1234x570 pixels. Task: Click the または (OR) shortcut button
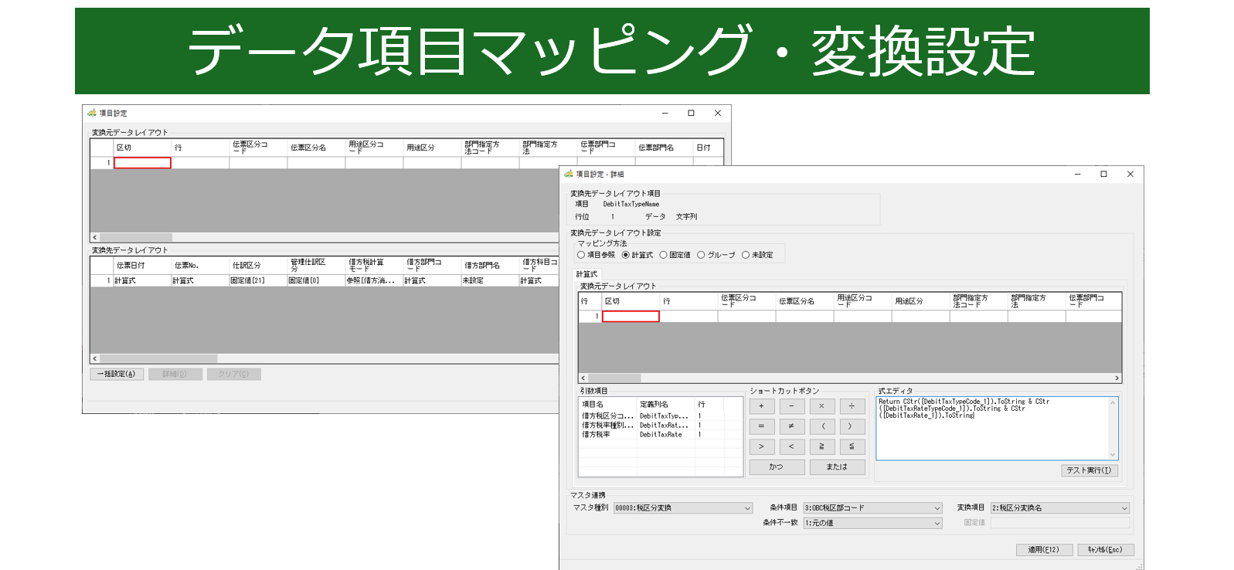tap(837, 467)
